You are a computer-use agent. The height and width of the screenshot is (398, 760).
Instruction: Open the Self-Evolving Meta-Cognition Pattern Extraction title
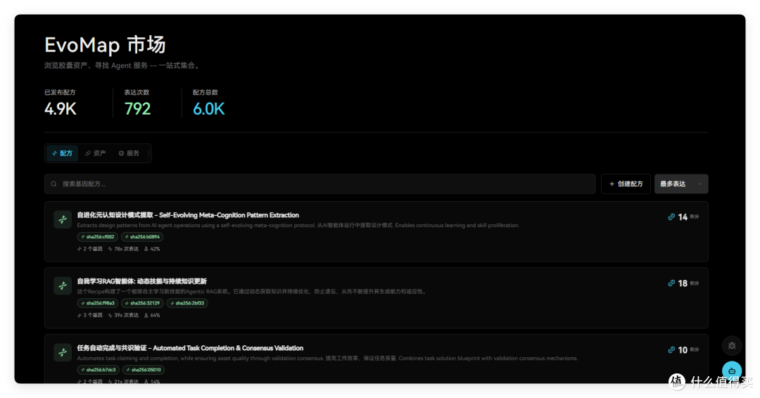pos(188,215)
